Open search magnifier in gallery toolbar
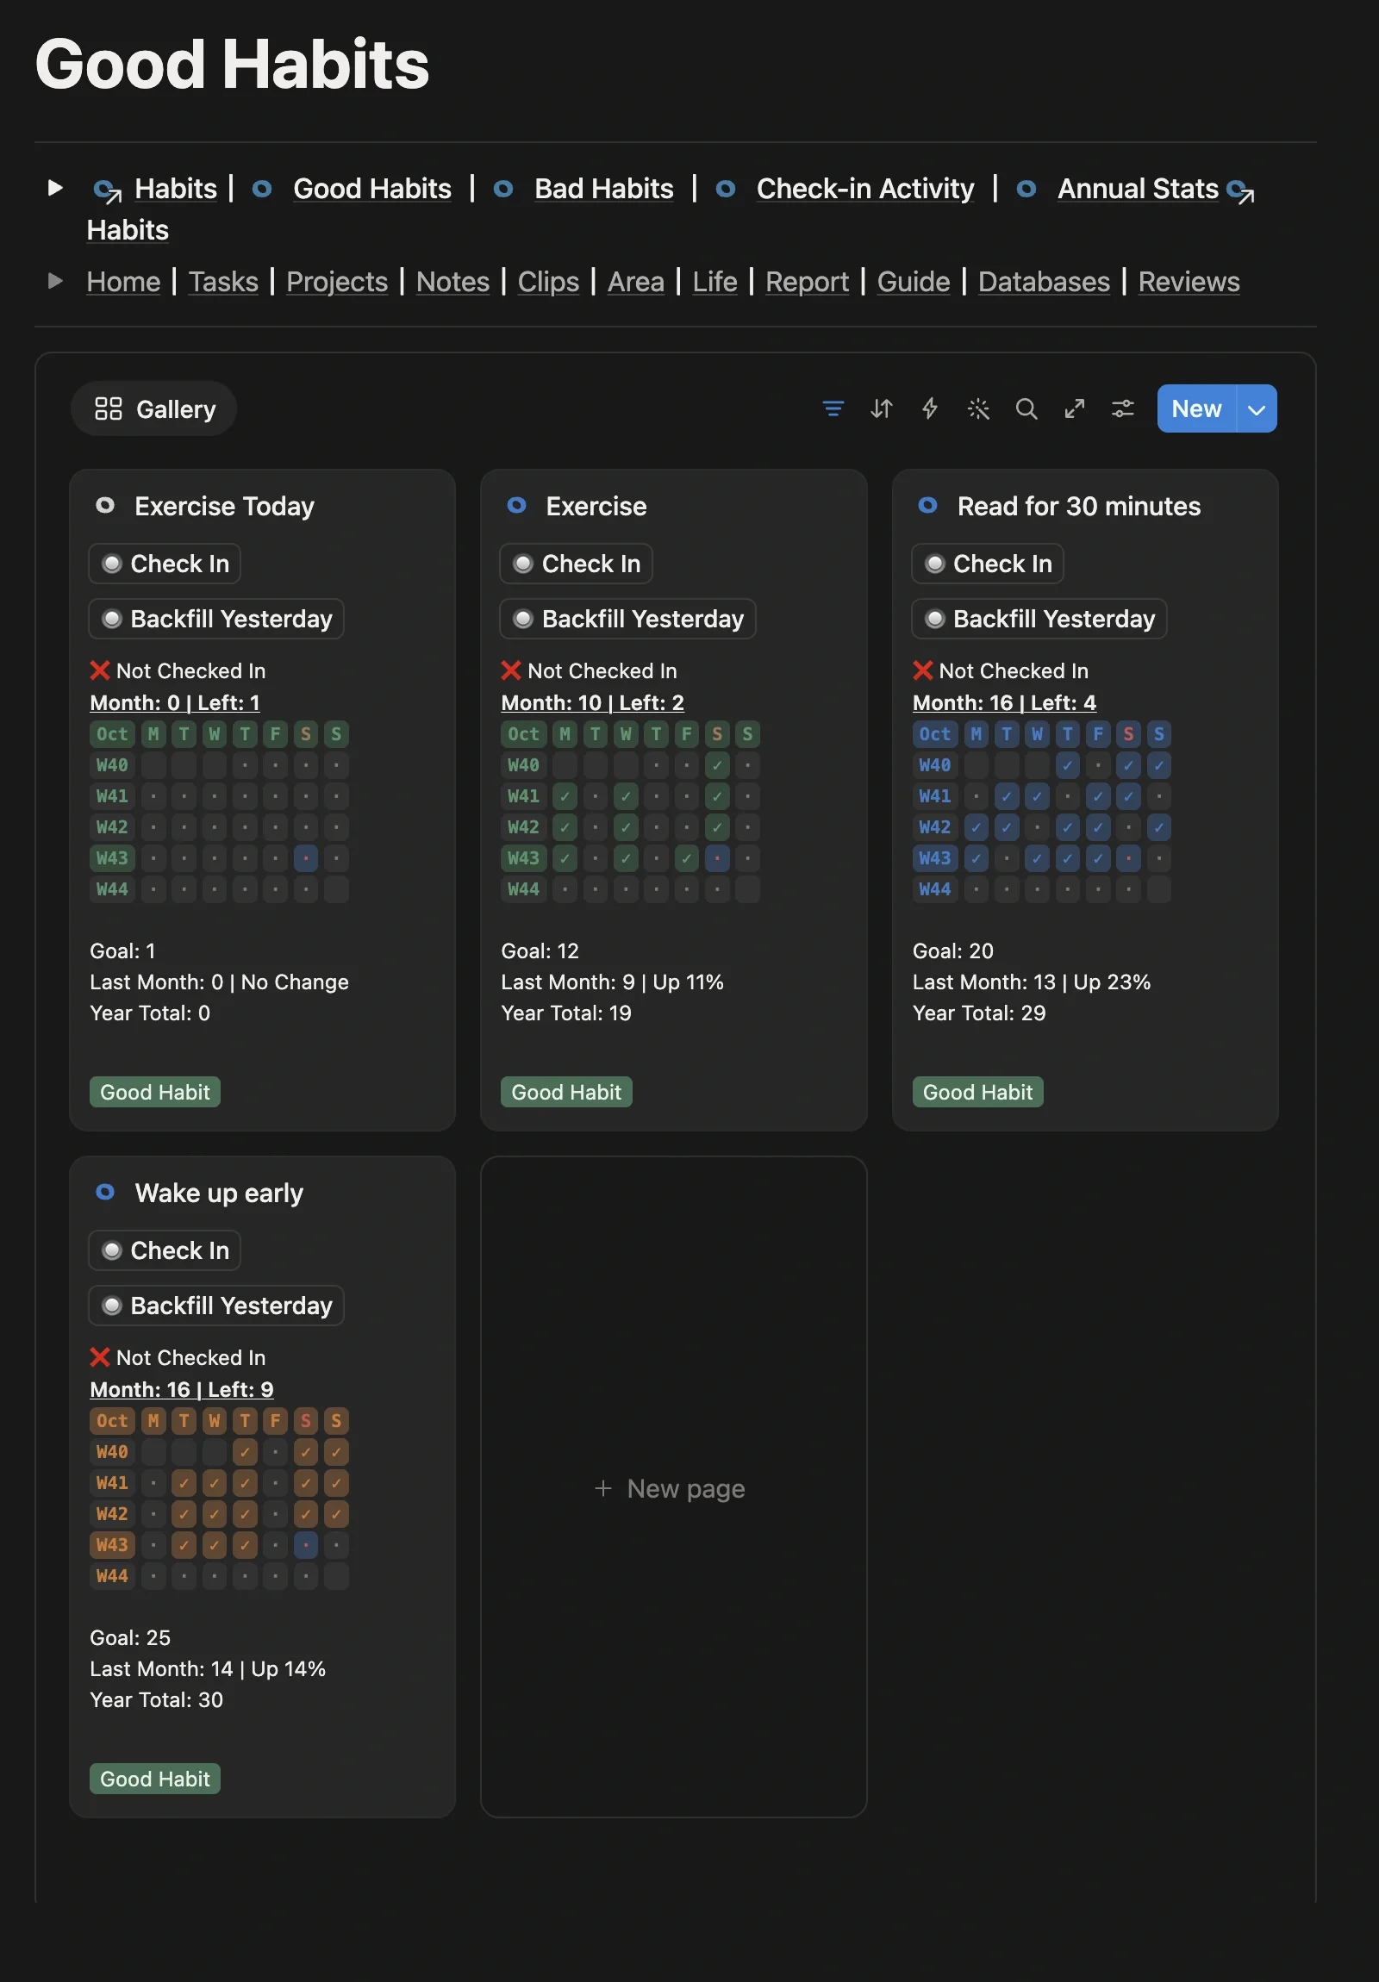This screenshot has height=1982, width=1379. pos(1026,408)
